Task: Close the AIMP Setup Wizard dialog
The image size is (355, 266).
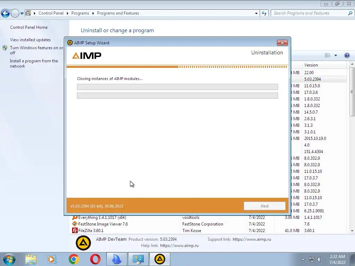Action: [282, 43]
